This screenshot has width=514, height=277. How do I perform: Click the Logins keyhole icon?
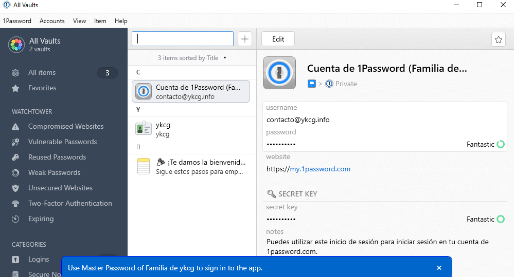(x=15, y=260)
